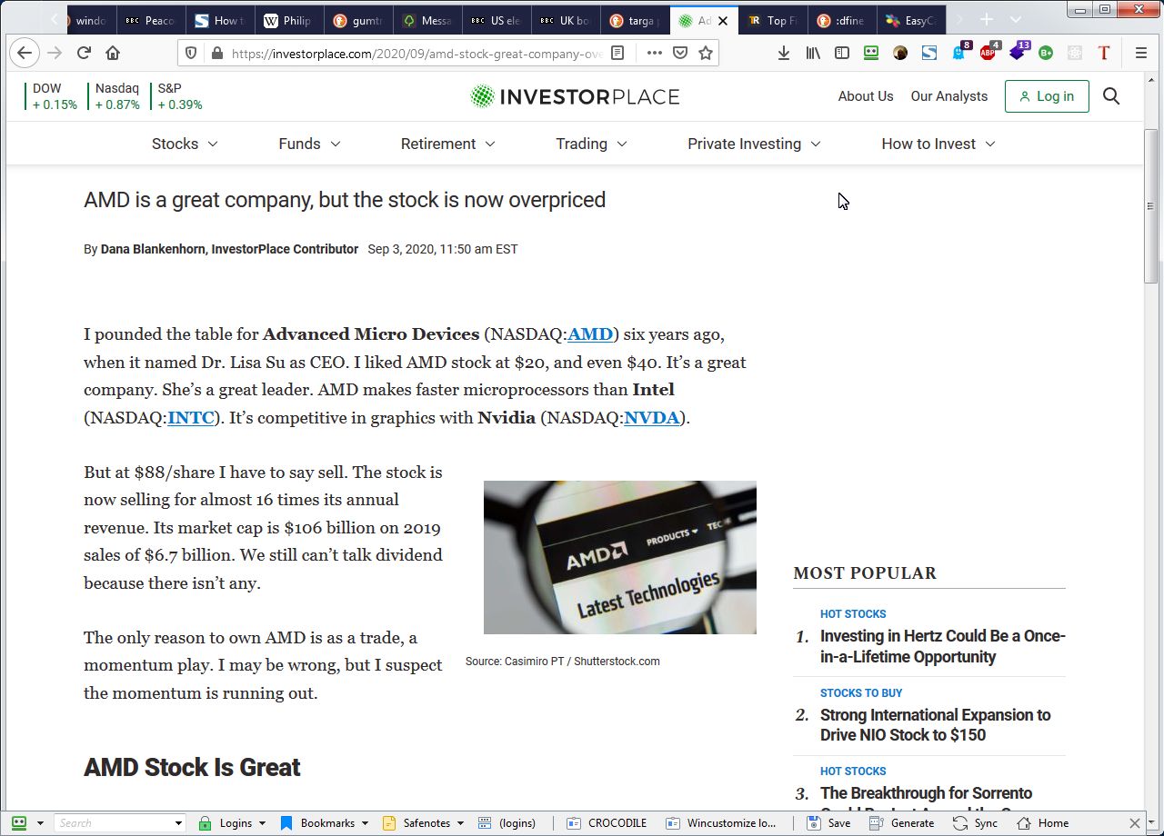
Task: Close the active InvestorPlace tab
Action: pos(723,20)
